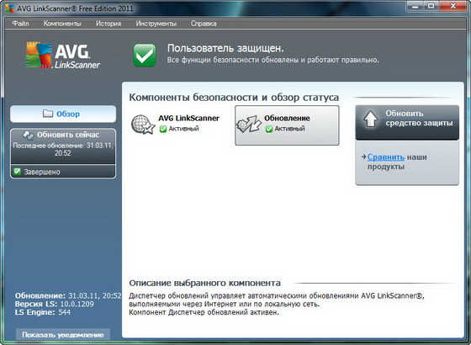Screen dimensions: 471x345
Task: Open the Компоненты menu
Action: [62, 24]
